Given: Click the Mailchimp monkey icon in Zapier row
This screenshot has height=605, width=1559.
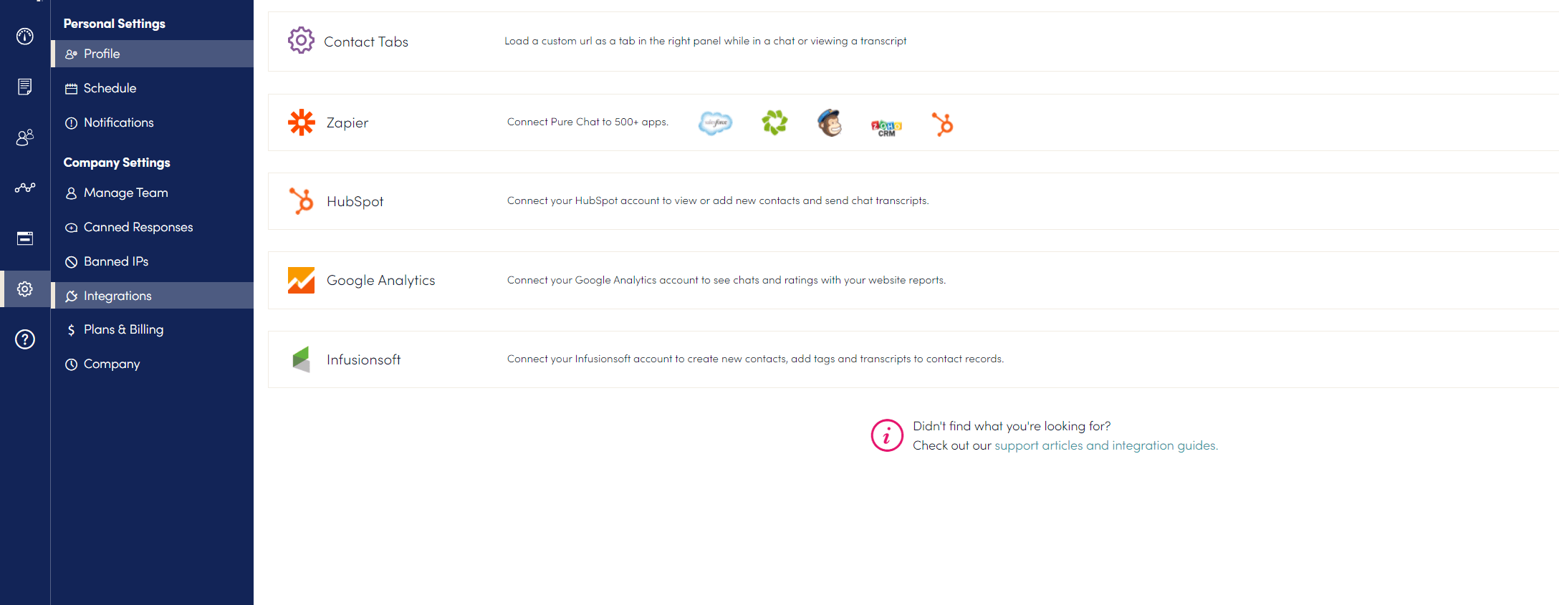Looking at the screenshot, I should 830,123.
